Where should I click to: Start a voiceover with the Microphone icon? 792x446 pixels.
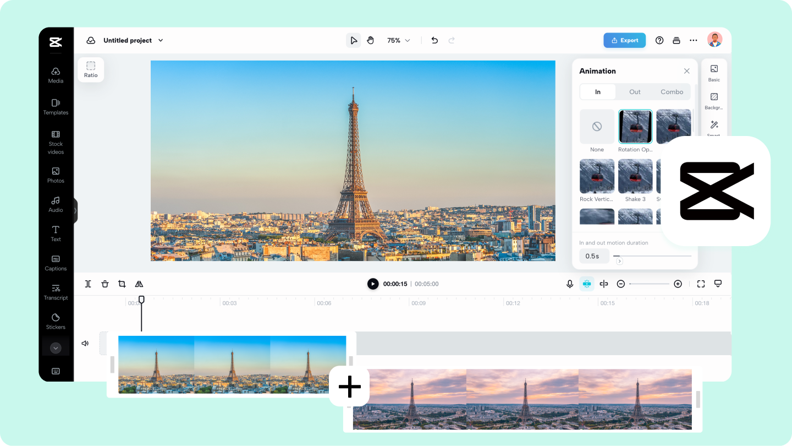click(569, 284)
